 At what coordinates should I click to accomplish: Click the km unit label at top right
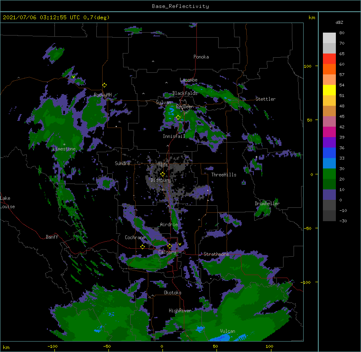click(312, 18)
